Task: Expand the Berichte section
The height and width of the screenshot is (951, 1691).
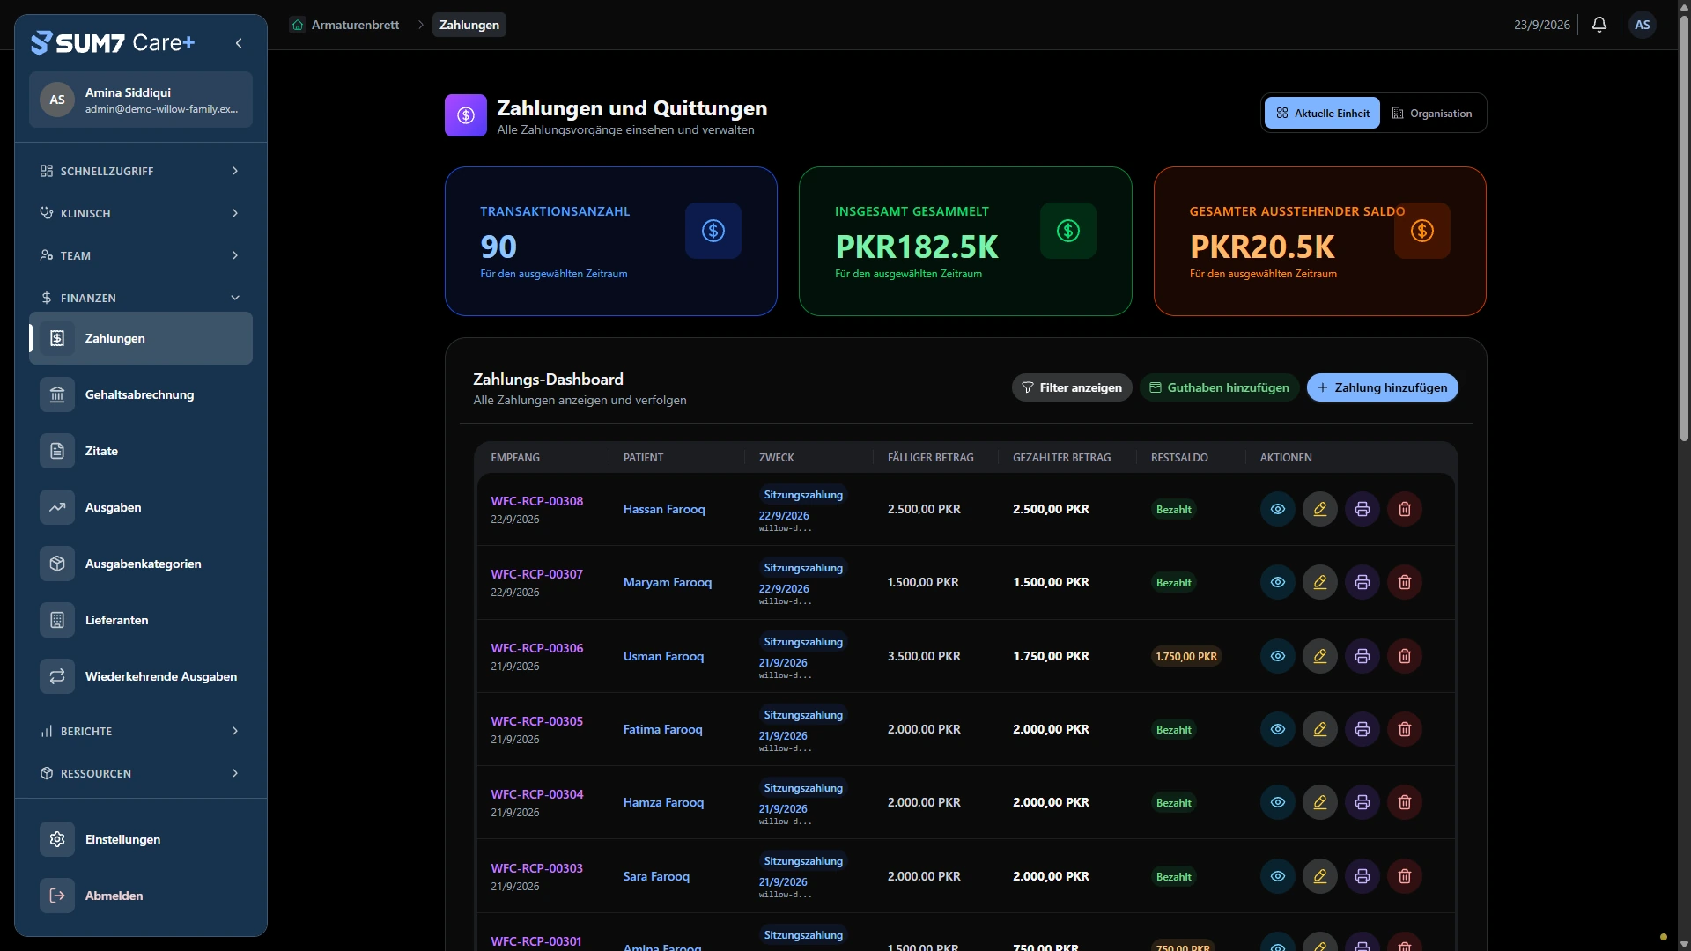Action: (141, 731)
